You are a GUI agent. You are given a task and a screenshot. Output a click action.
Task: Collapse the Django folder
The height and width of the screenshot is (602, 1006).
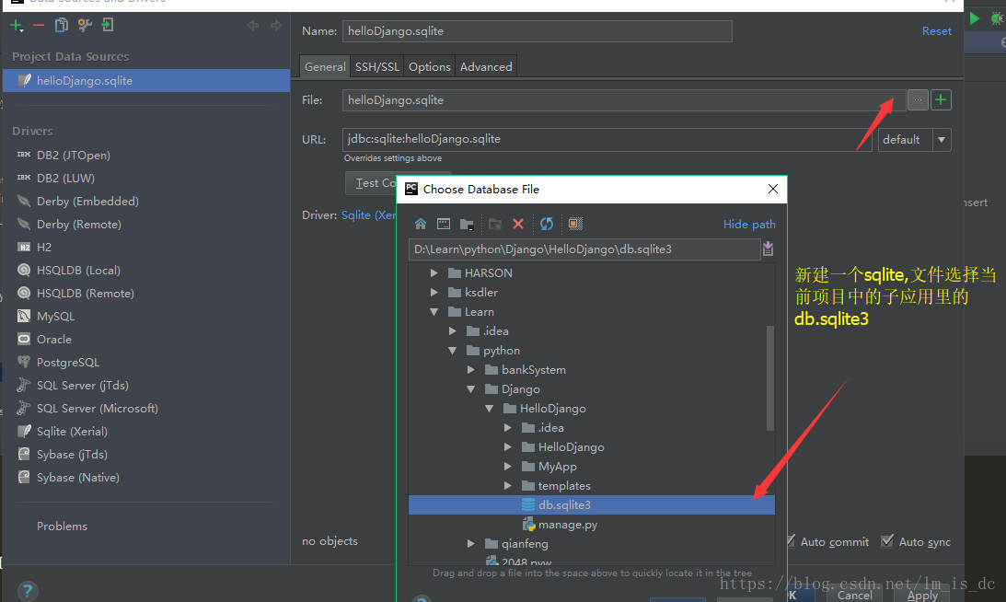click(x=471, y=389)
